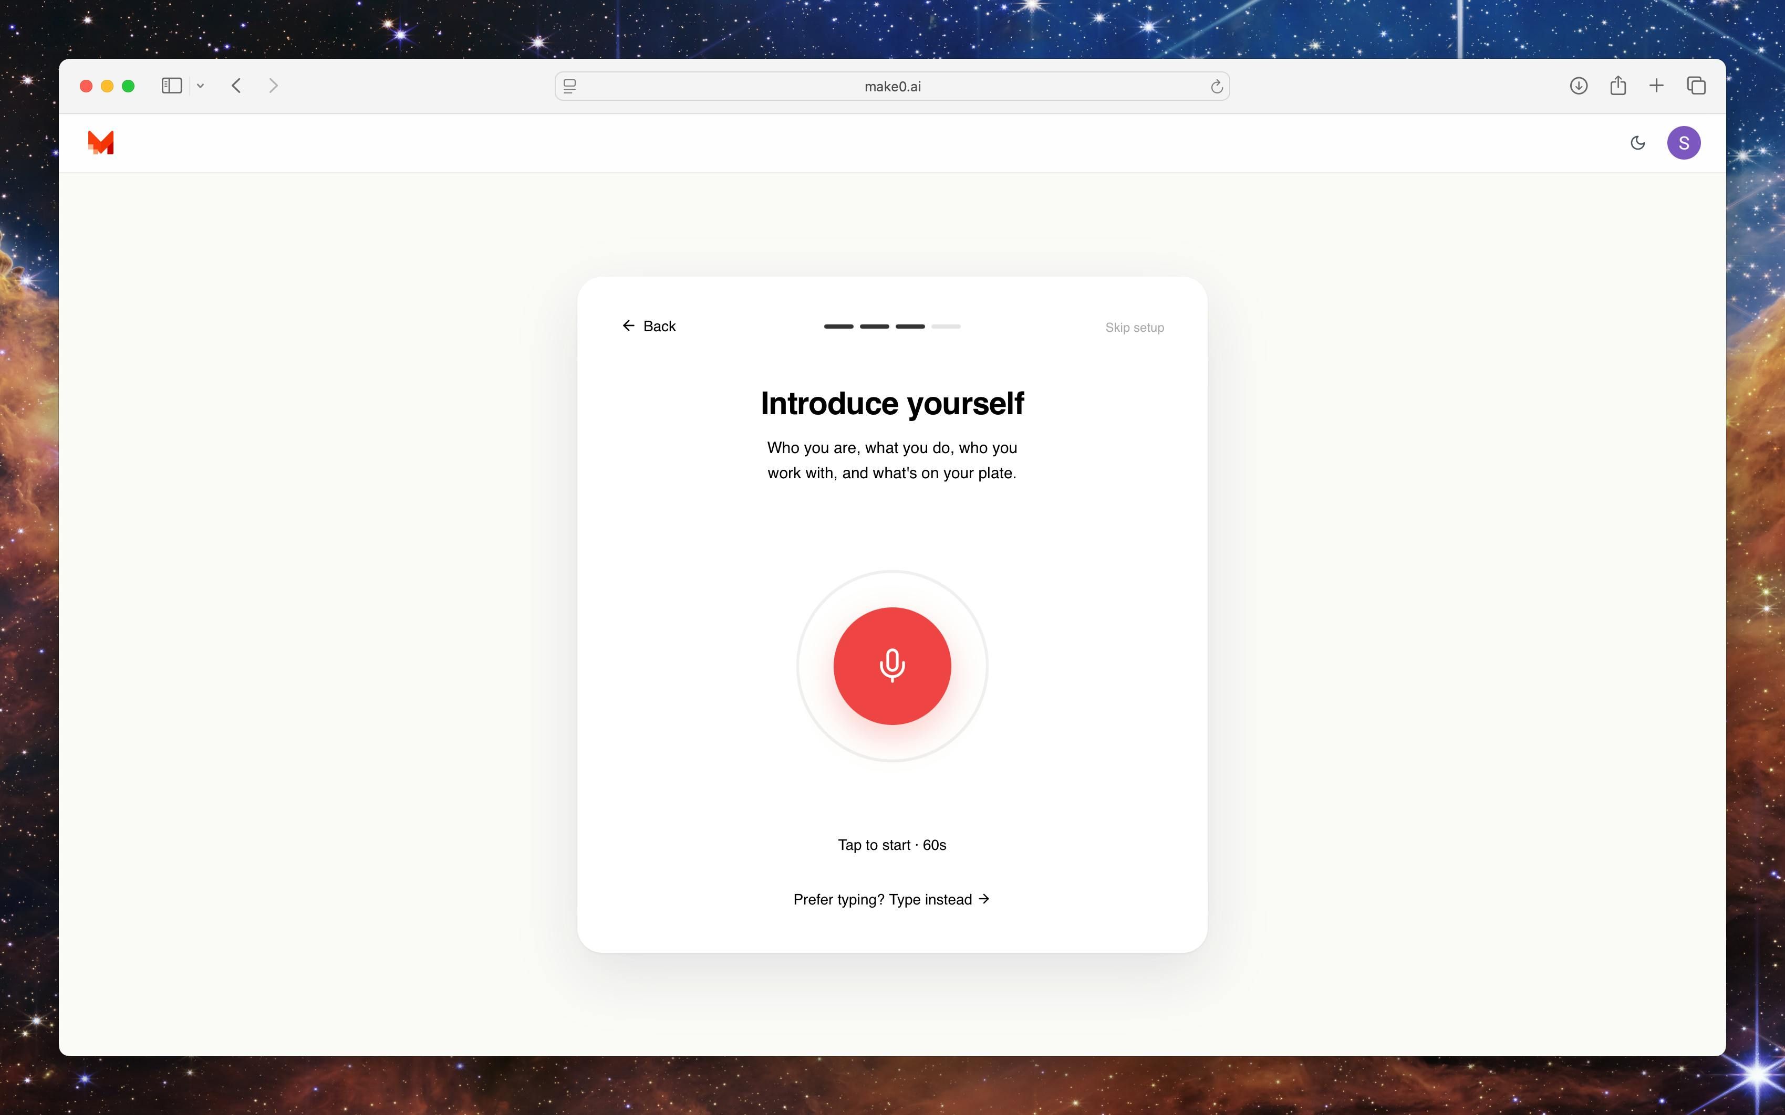
Task: Click the fourth, unfilled progress step indicator
Action: point(945,326)
